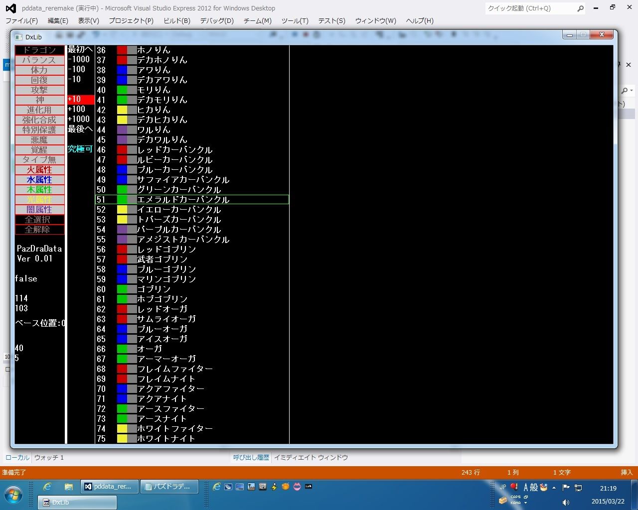Open the プロジェクト(P) menu
Image resolution: width=638 pixels, height=510 pixels.
pos(131,20)
